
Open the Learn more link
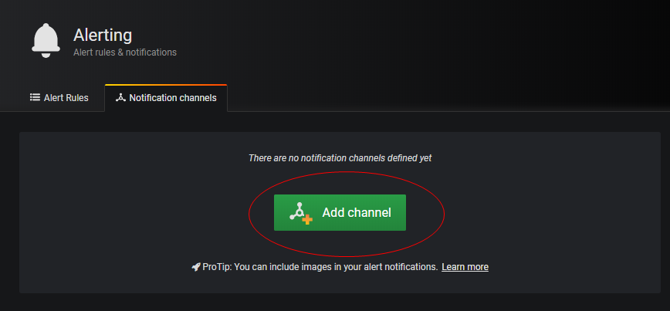465,267
